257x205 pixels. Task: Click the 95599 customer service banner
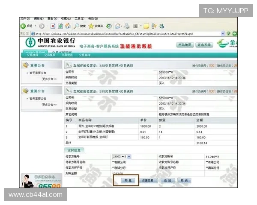pos(42,181)
